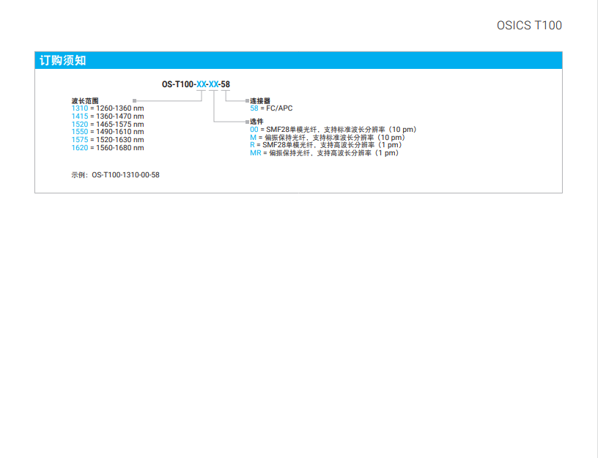The width and height of the screenshot is (598, 458).
Task: Select the 58 = FC/APC line
Action: click(x=271, y=108)
